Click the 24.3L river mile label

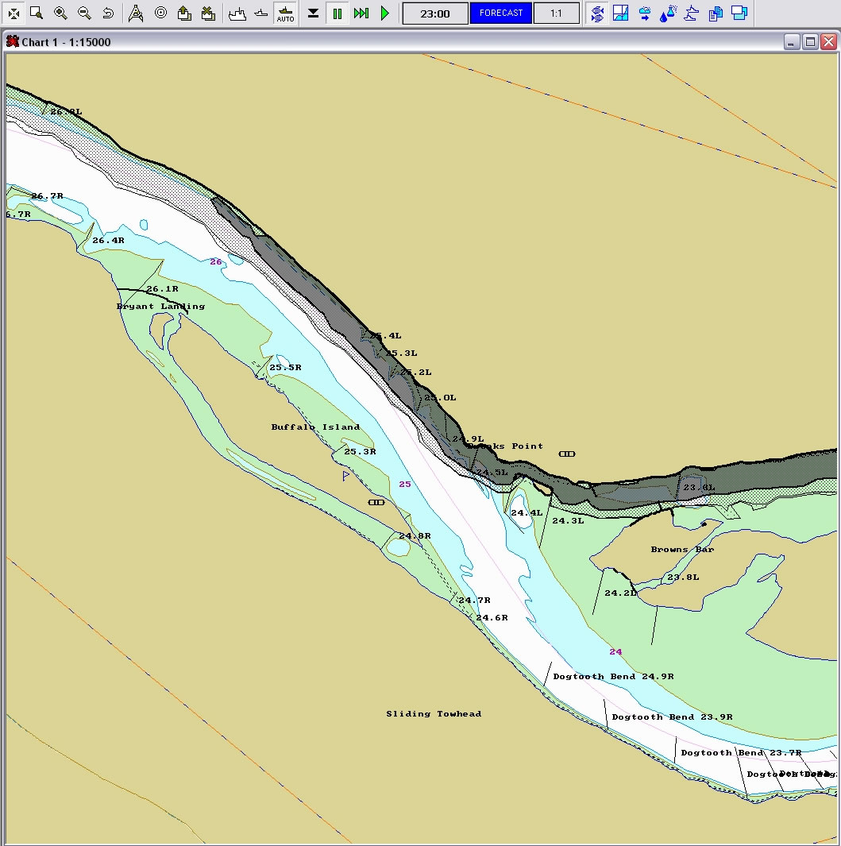[x=568, y=520]
